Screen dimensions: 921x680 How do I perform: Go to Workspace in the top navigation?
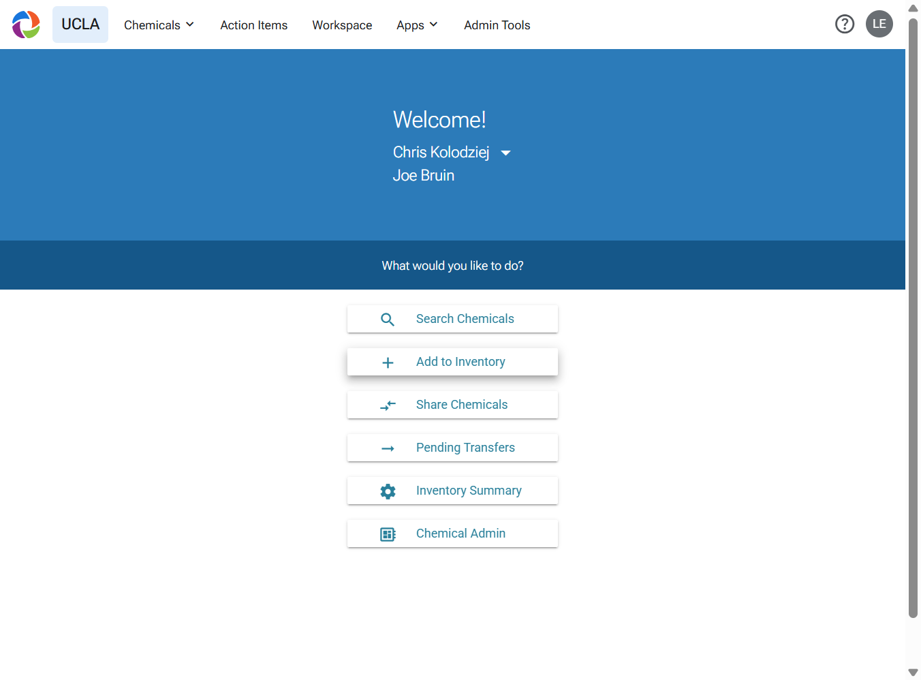[342, 25]
